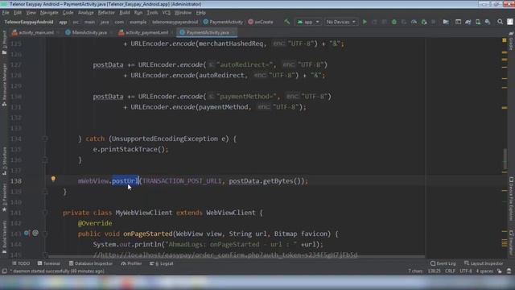Image resolution: width=515 pixels, height=290 pixels.
Task: Click the 4 spaces indent indicator
Action: (x=484, y=271)
